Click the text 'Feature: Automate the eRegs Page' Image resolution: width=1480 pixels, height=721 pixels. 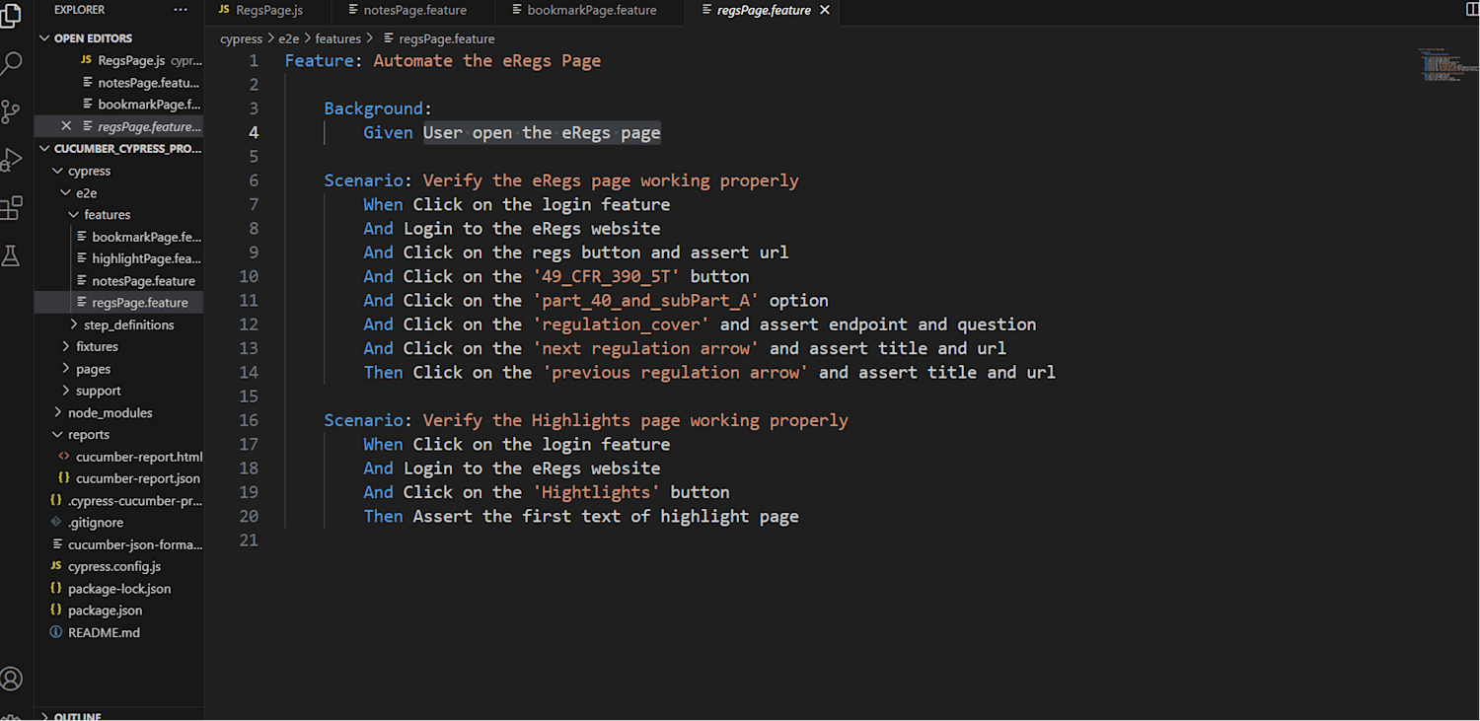[x=443, y=60]
